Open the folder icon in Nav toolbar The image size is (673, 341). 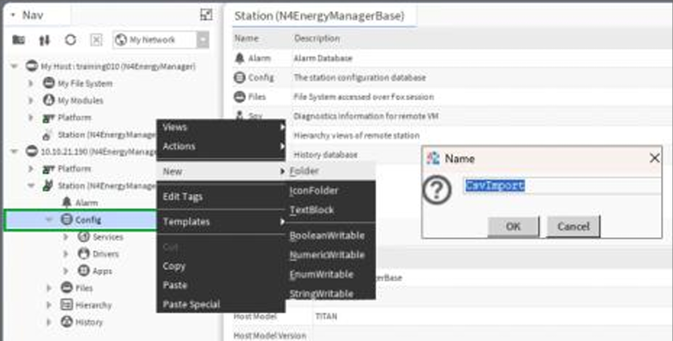coord(19,40)
